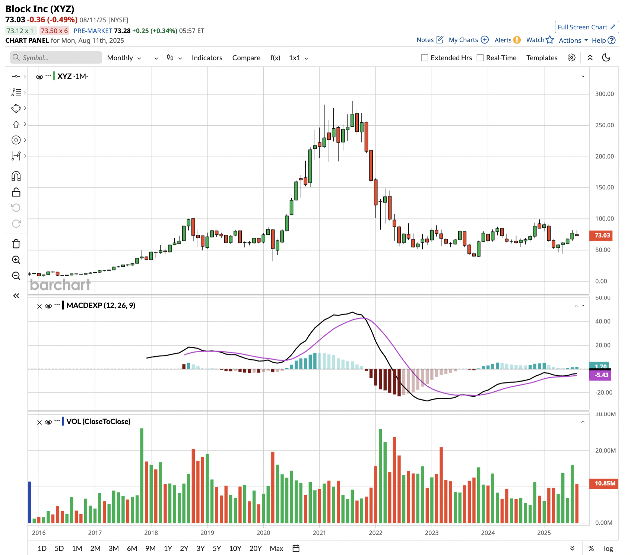Viewport: 631px width, 555px height.
Task: Move the MACDEXP pane down
Action: tap(583, 306)
